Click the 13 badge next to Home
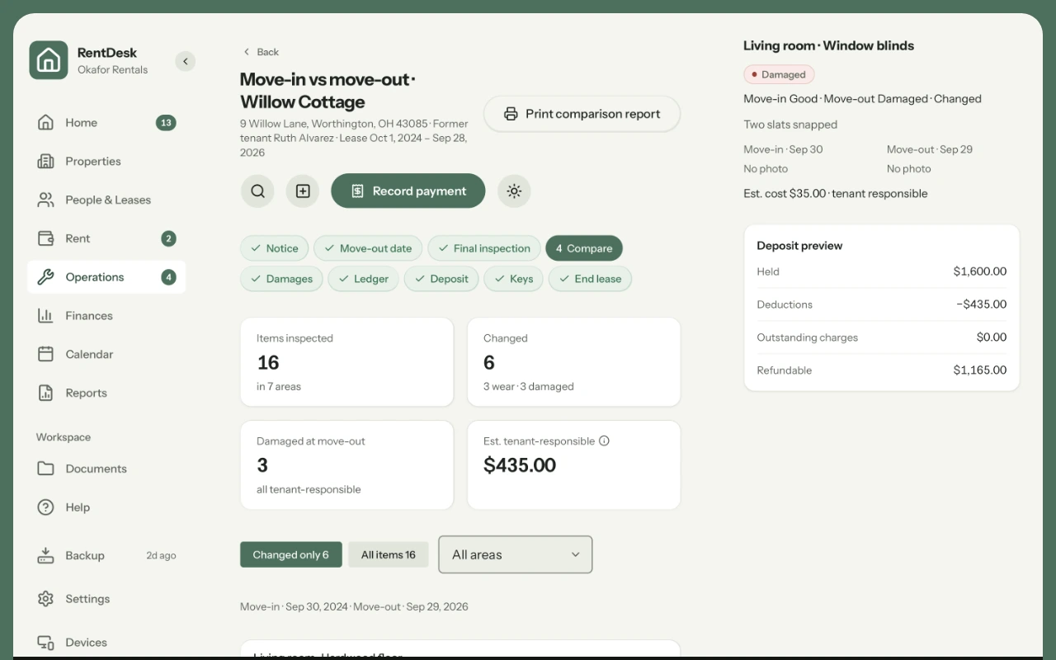The width and height of the screenshot is (1056, 660). click(x=166, y=123)
